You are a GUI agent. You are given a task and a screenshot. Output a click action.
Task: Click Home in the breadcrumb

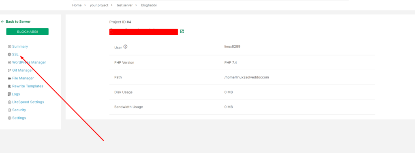coord(77,5)
